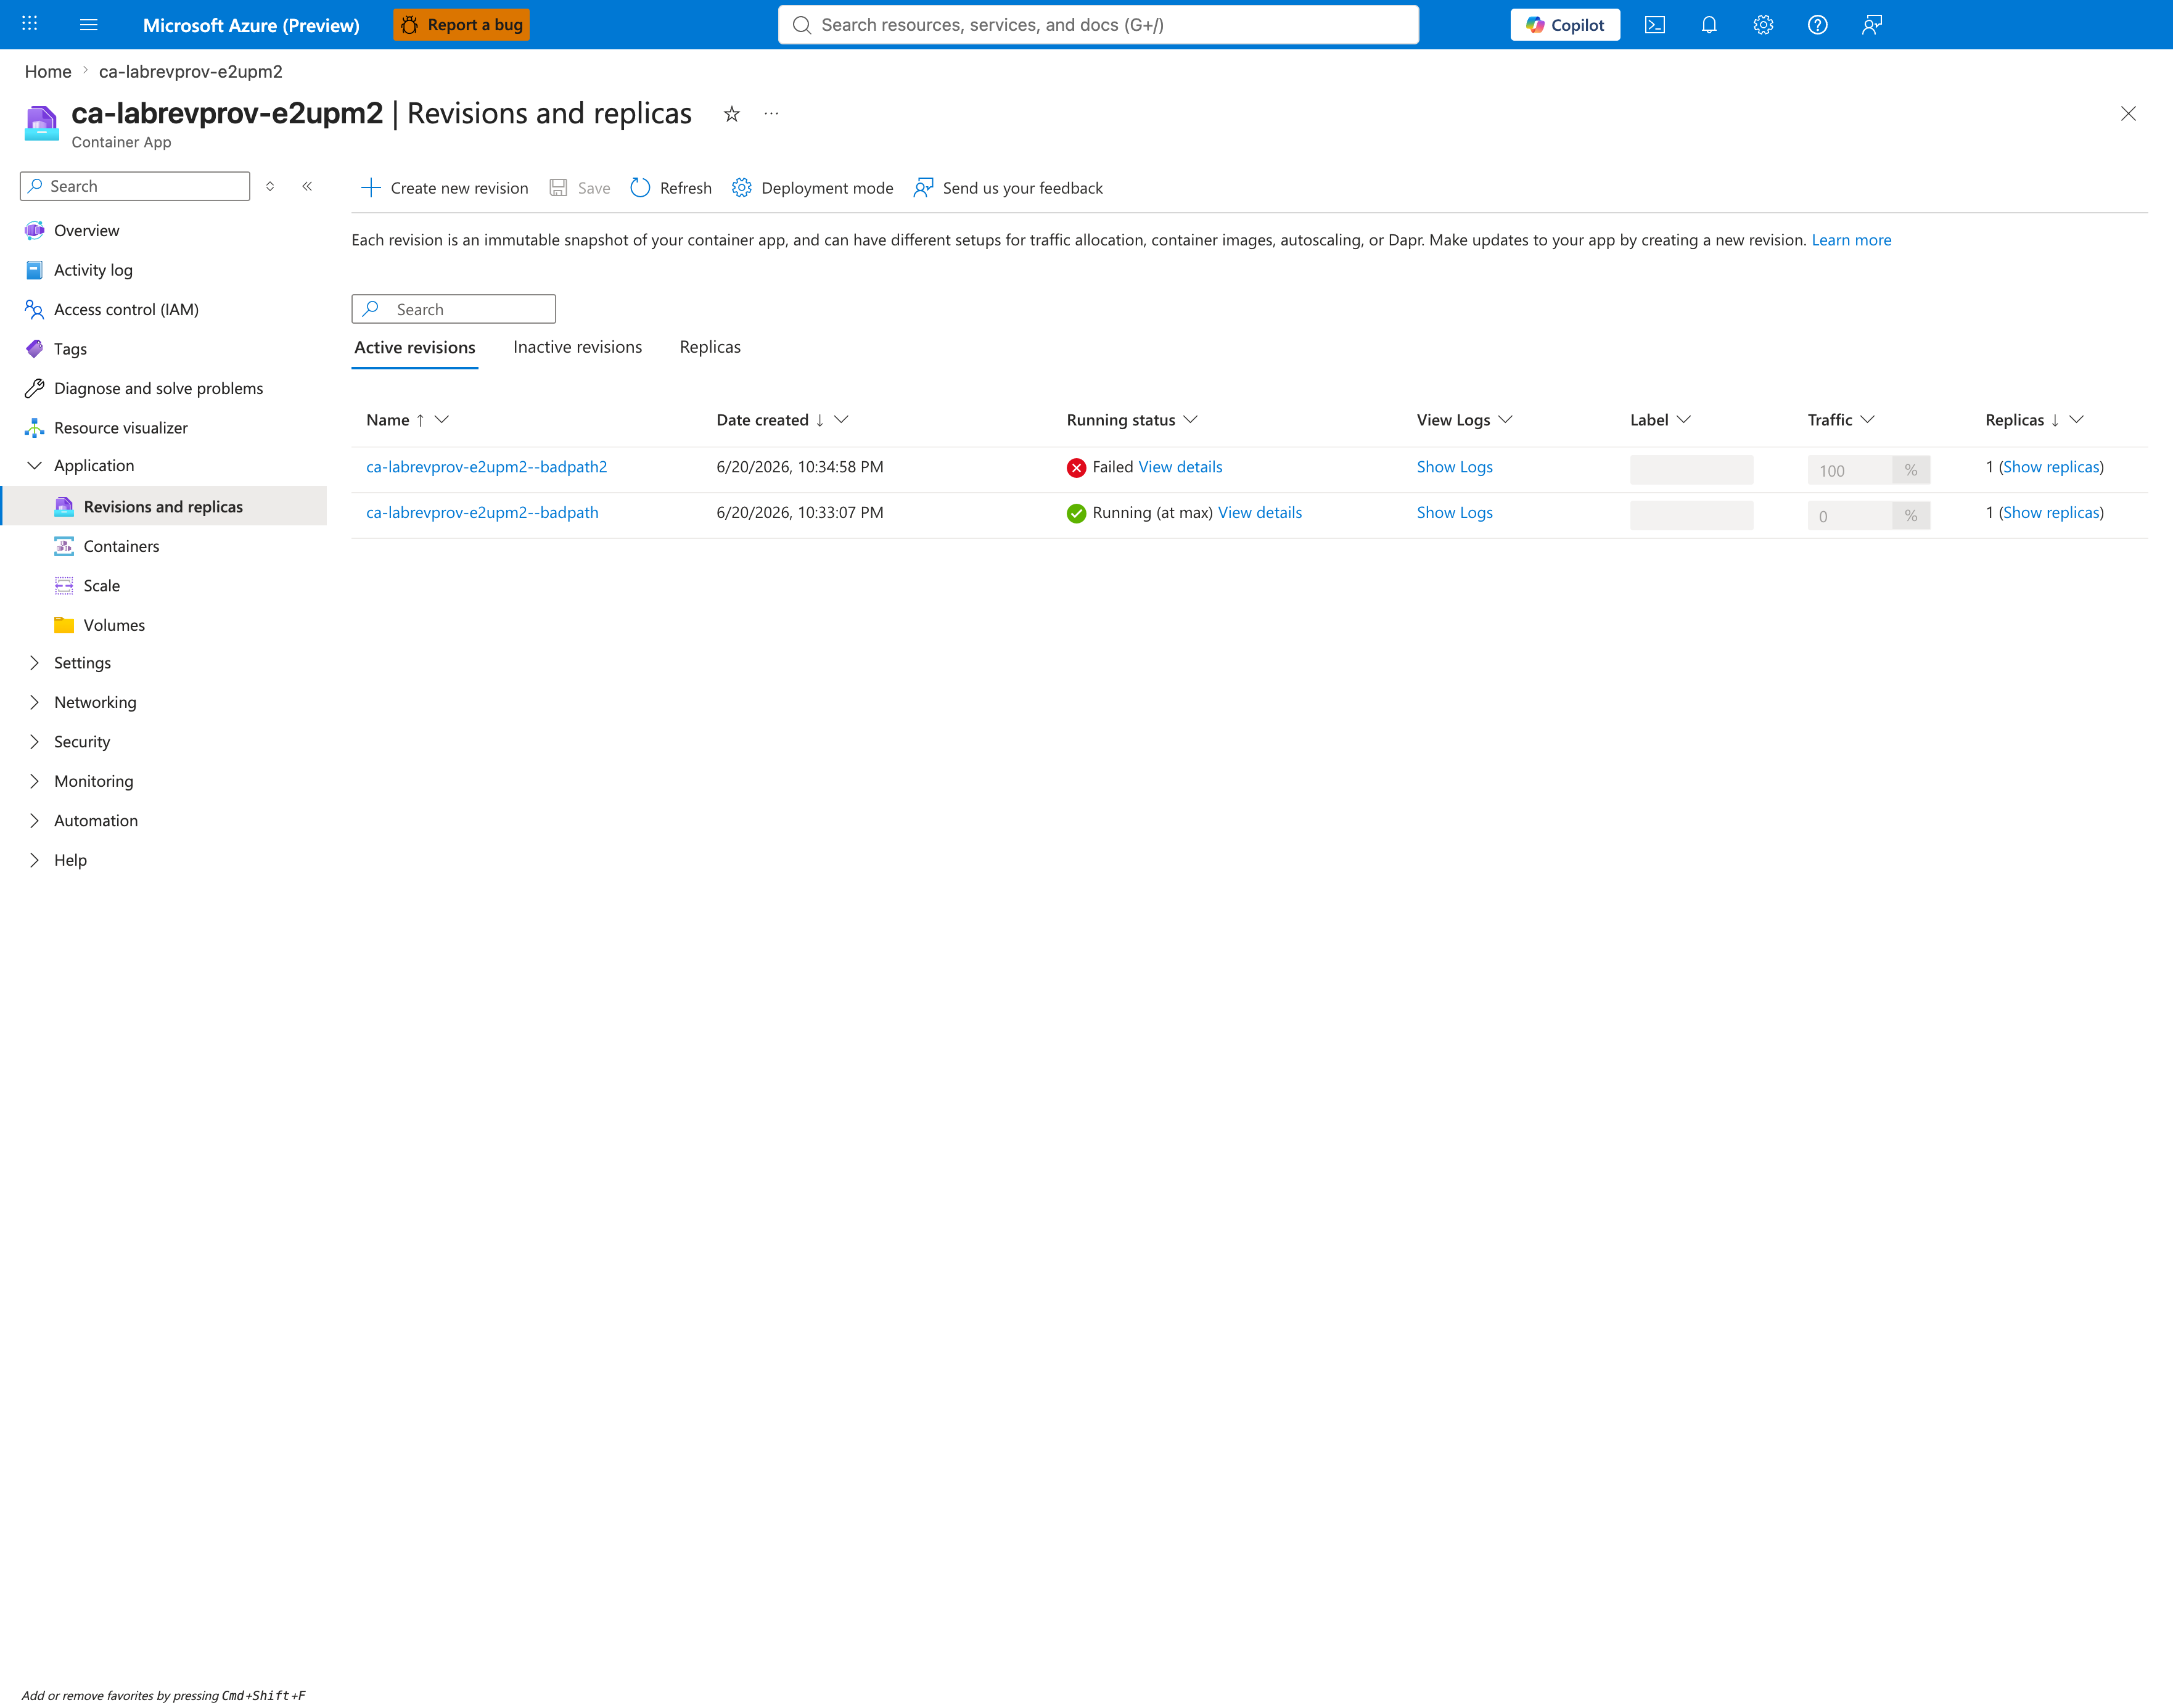2173x1708 pixels.
Task: Switch to Inactive revisions tab
Action: pos(578,347)
